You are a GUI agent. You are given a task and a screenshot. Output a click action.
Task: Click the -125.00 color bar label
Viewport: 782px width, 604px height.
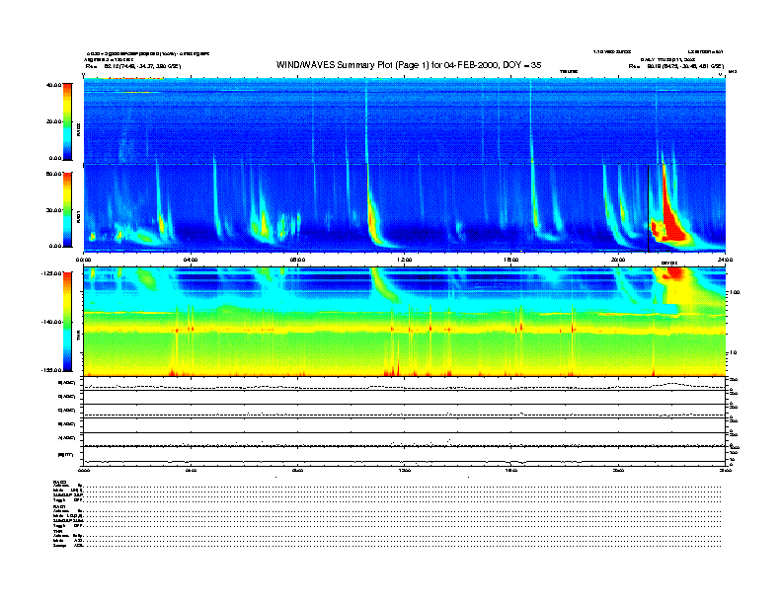tap(51, 273)
